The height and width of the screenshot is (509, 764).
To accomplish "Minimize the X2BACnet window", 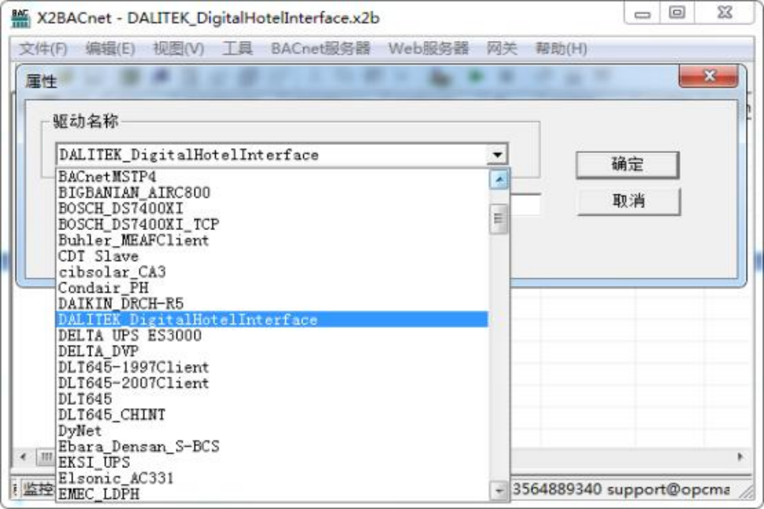I will point(642,13).
